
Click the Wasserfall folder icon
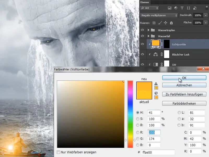click(153, 36)
